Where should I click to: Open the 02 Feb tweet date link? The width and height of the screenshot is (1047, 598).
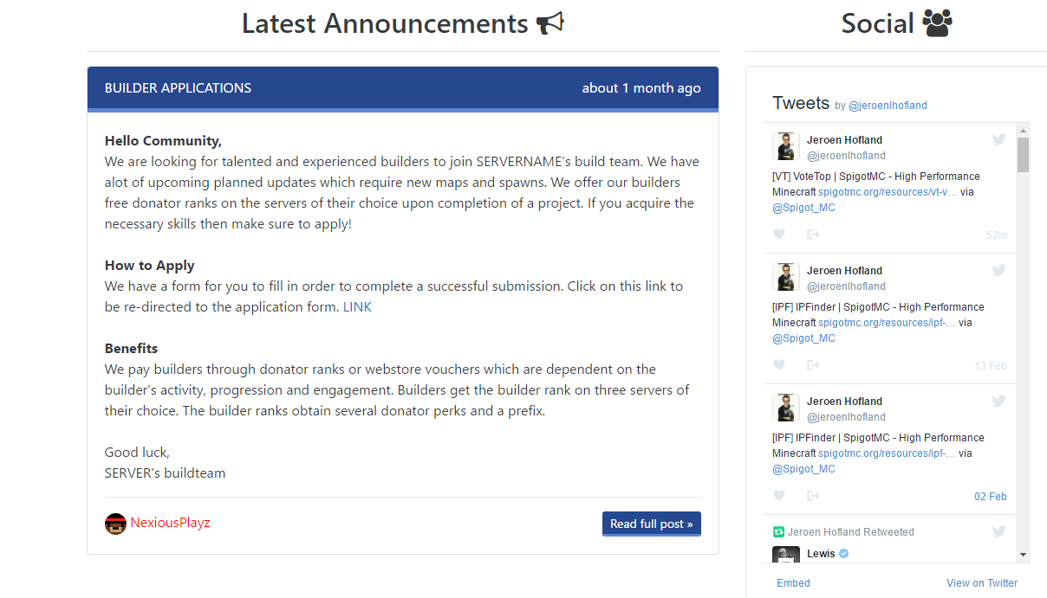990,497
